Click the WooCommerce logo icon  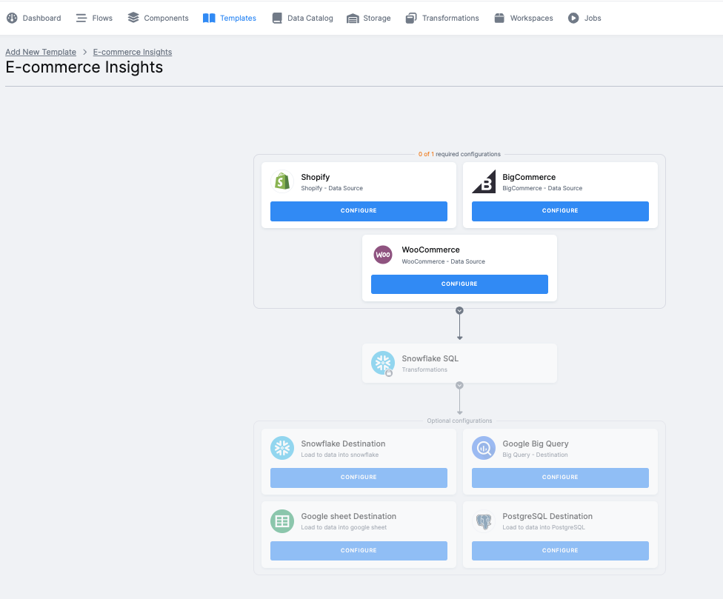[x=383, y=254]
